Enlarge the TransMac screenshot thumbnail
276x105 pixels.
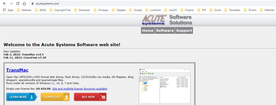point(165,86)
